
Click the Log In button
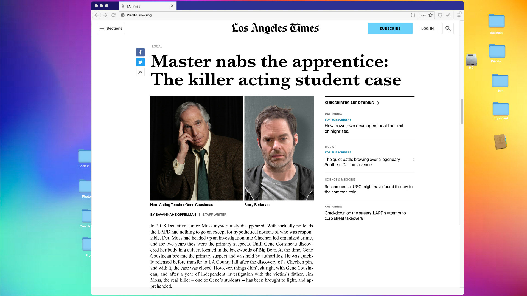tap(427, 29)
